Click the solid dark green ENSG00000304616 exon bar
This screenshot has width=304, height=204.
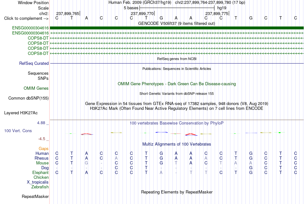pos(177,28)
